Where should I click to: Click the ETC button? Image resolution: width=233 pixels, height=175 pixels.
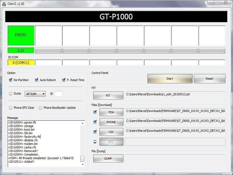pos(111,142)
